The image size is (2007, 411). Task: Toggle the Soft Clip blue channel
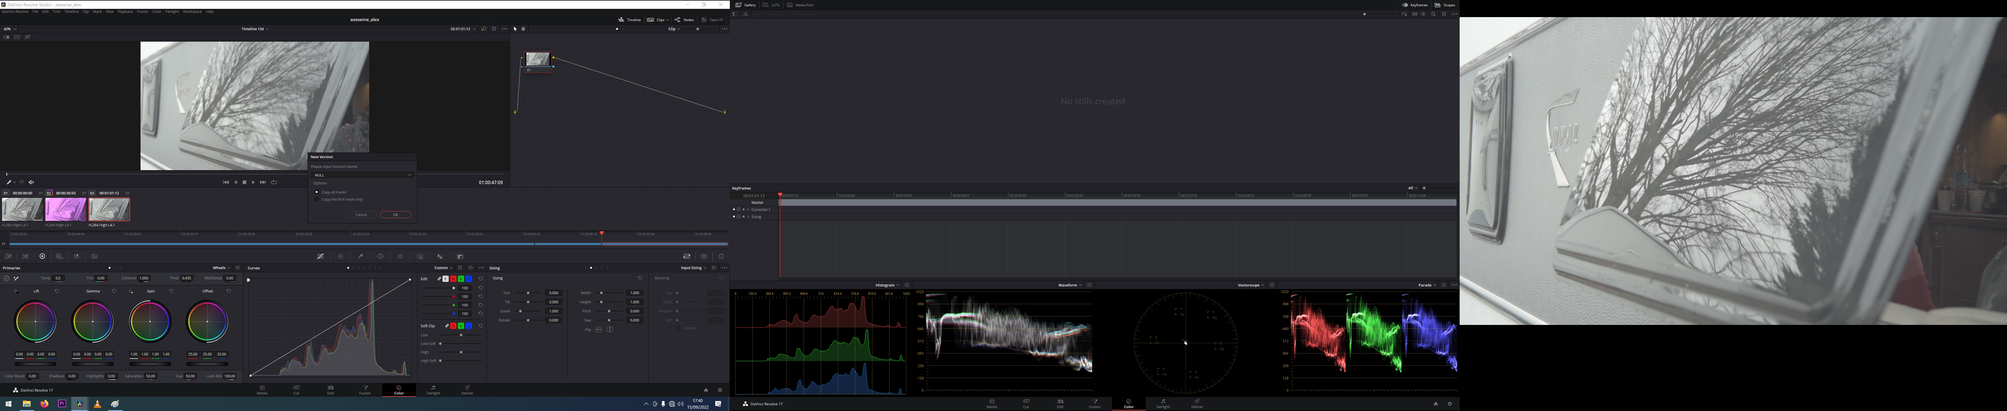coord(469,326)
